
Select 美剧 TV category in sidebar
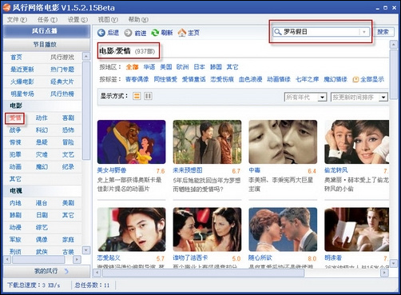(68, 203)
